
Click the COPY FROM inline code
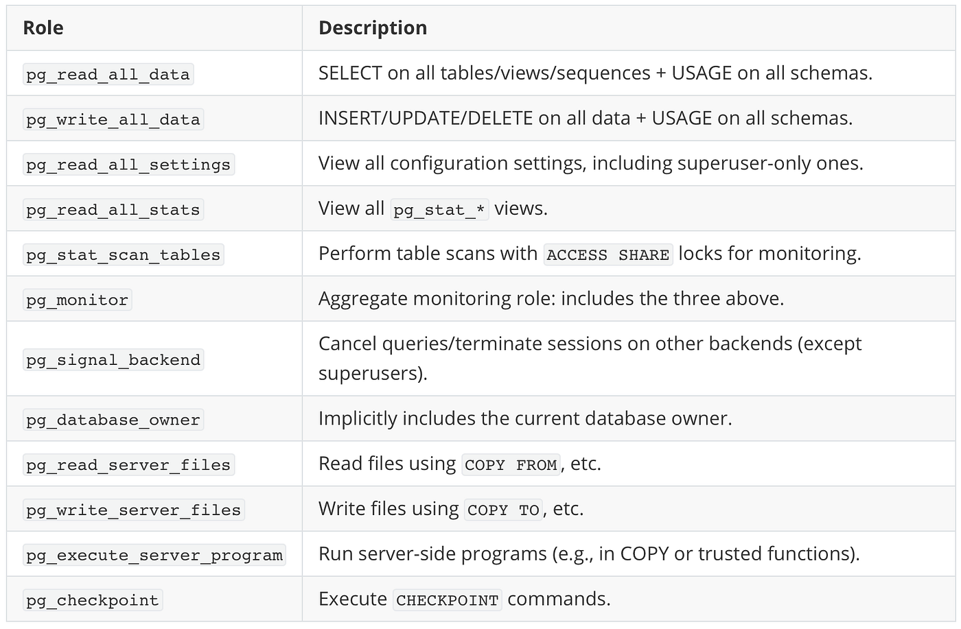511,465
